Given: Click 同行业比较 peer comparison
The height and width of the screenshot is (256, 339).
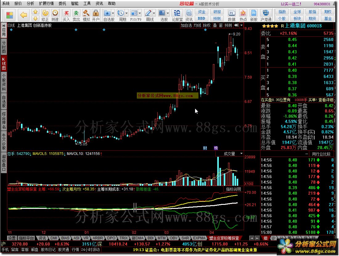Looking at the screenshot, I should click(x=321, y=154).
